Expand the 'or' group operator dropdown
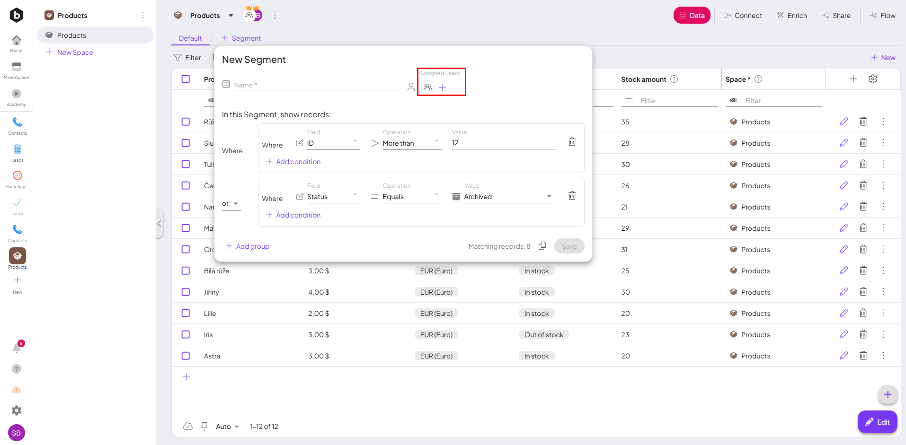The height and width of the screenshot is (445, 906). (231, 204)
